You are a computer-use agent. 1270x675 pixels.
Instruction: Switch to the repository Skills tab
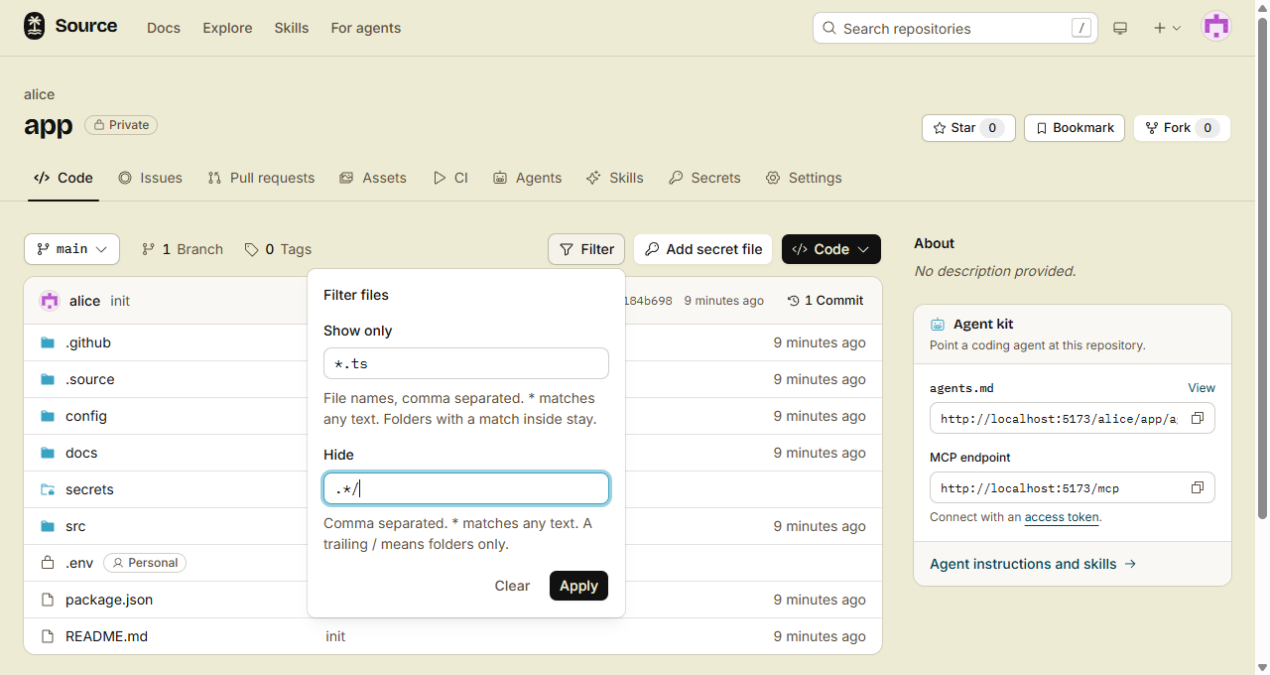pyautogui.click(x=615, y=178)
